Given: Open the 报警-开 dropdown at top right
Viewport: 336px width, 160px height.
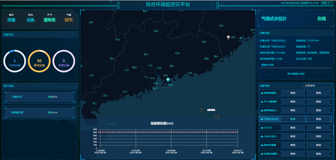Looking at the screenshot, I should point(327,3).
